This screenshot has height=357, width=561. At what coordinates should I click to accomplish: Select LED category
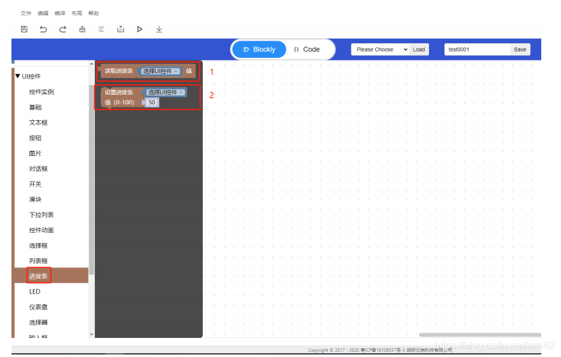coord(34,291)
